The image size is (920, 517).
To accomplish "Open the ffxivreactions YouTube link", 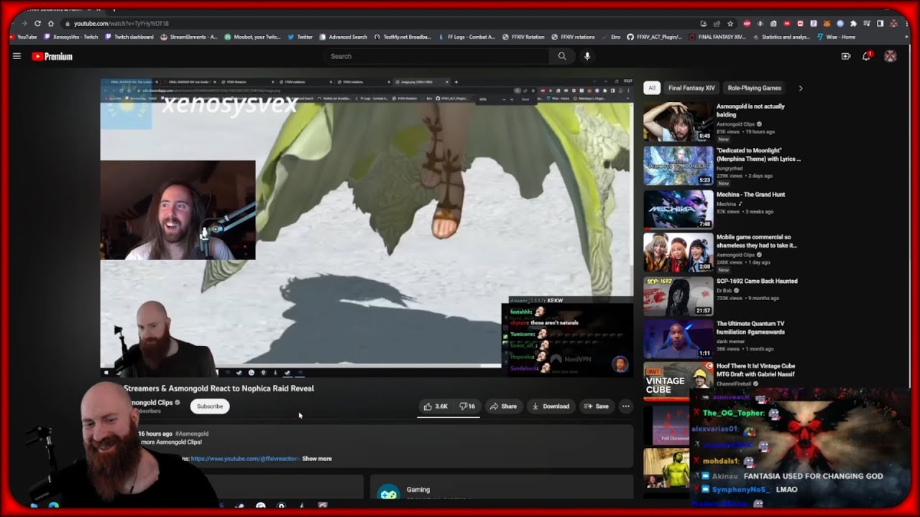I will (245, 459).
